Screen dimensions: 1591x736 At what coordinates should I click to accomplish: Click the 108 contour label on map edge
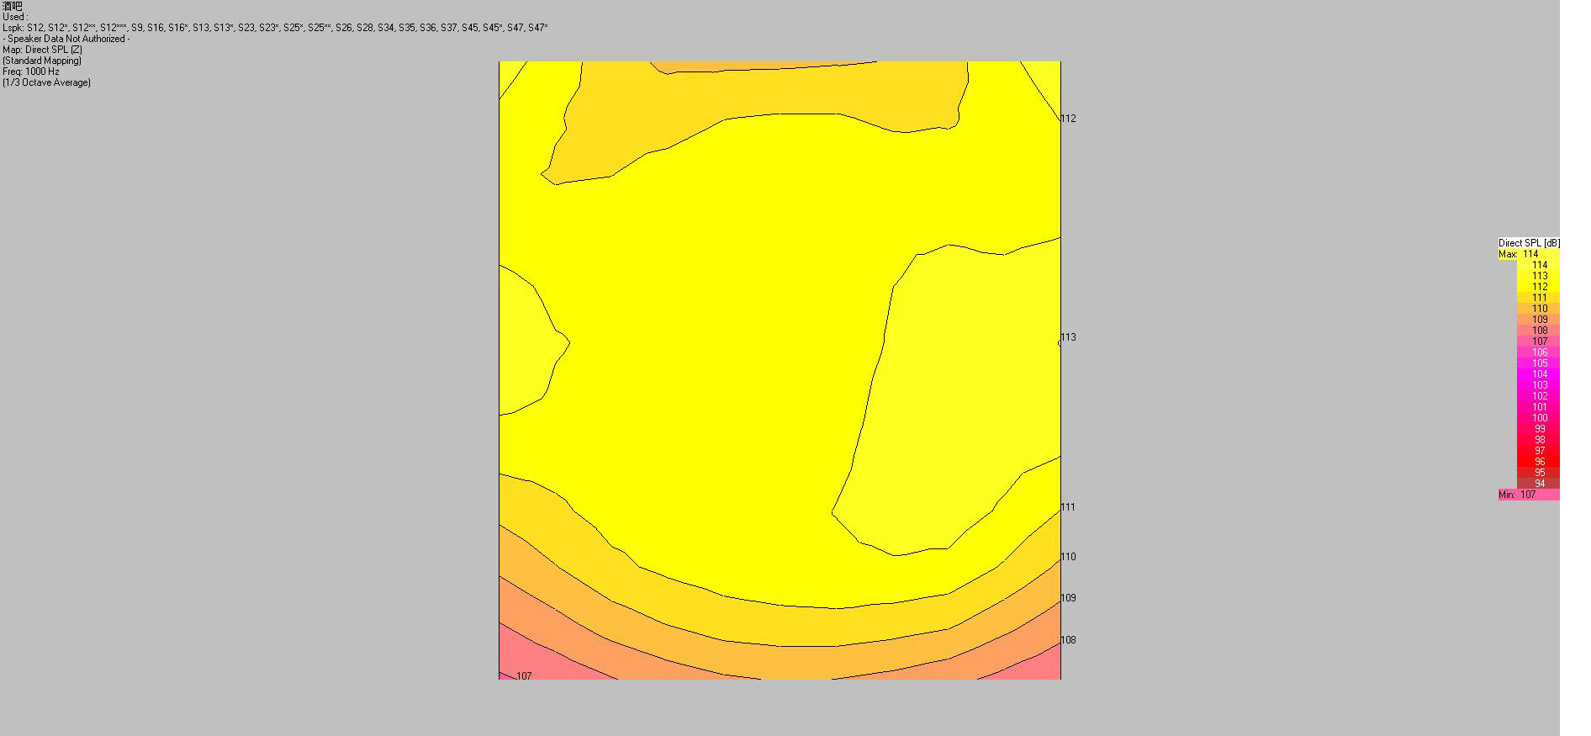[x=1068, y=640]
